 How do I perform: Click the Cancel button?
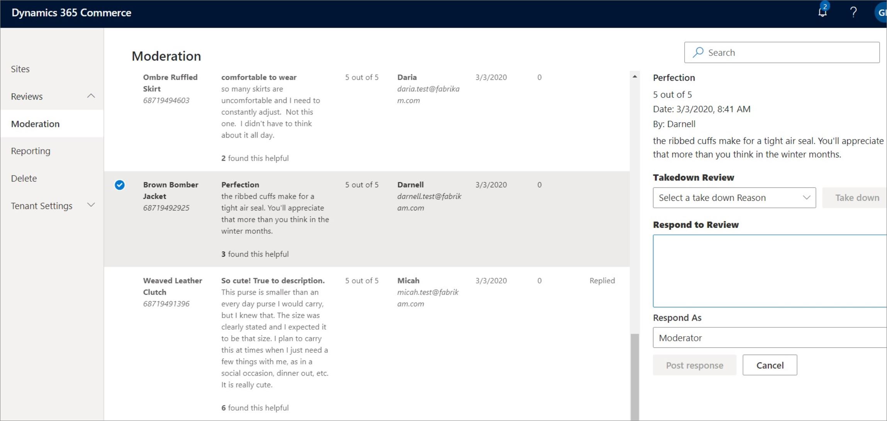[770, 365]
